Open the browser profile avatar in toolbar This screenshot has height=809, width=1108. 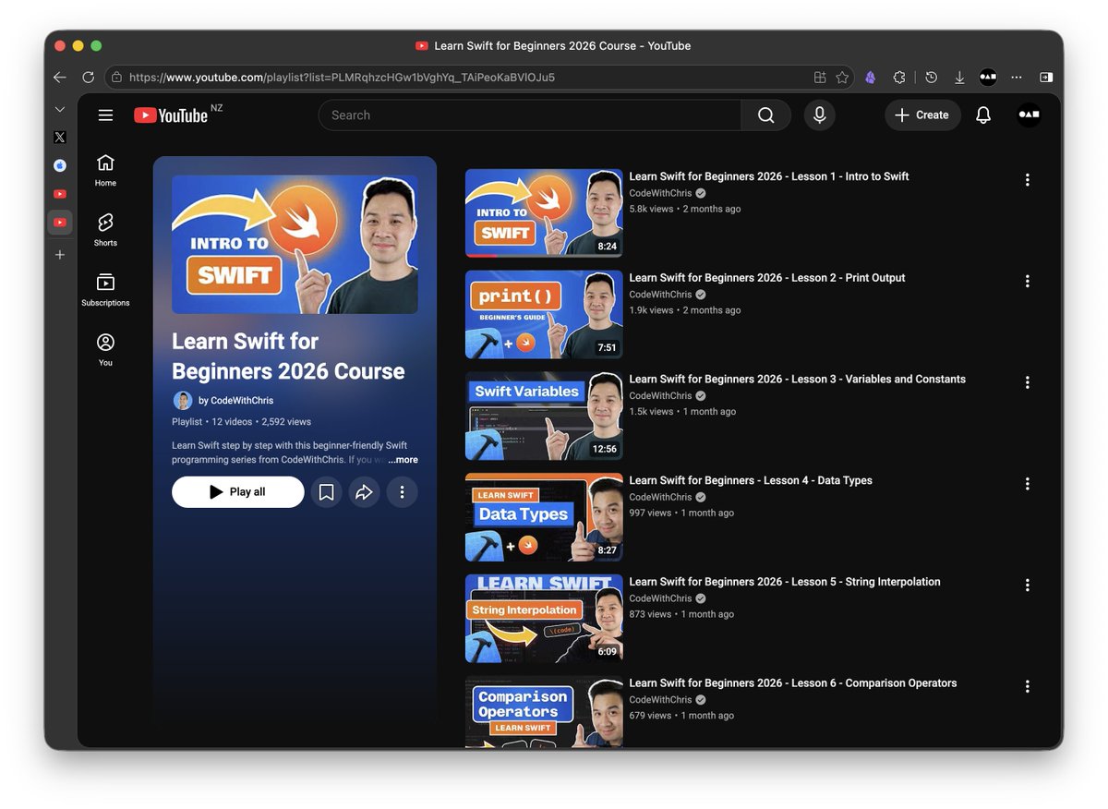tap(988, 78)
